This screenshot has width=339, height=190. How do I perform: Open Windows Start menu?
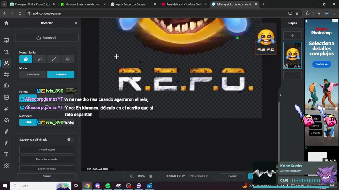coord(5,186)
